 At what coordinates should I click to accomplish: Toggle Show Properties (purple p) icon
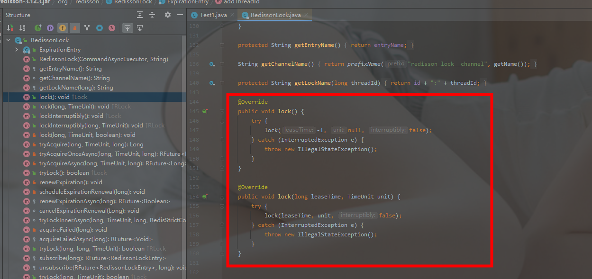coord(50,28)
